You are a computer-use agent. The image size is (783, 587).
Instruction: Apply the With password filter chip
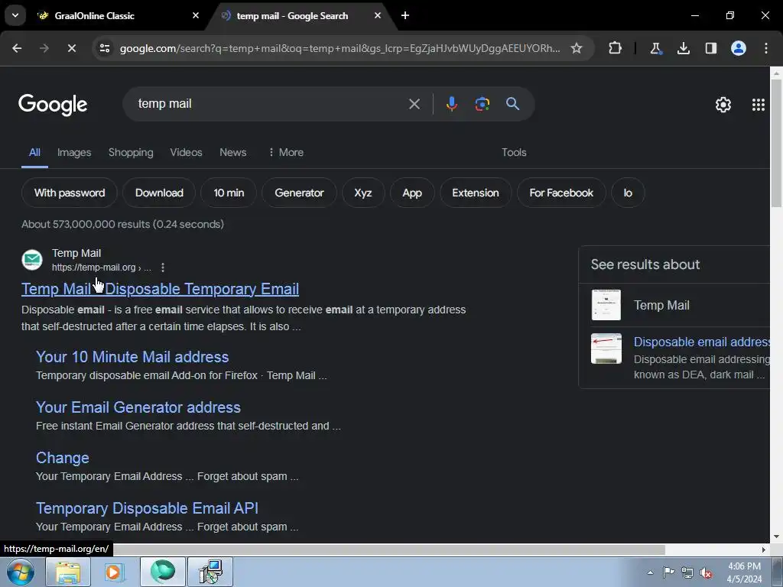[x=70, y=193]
